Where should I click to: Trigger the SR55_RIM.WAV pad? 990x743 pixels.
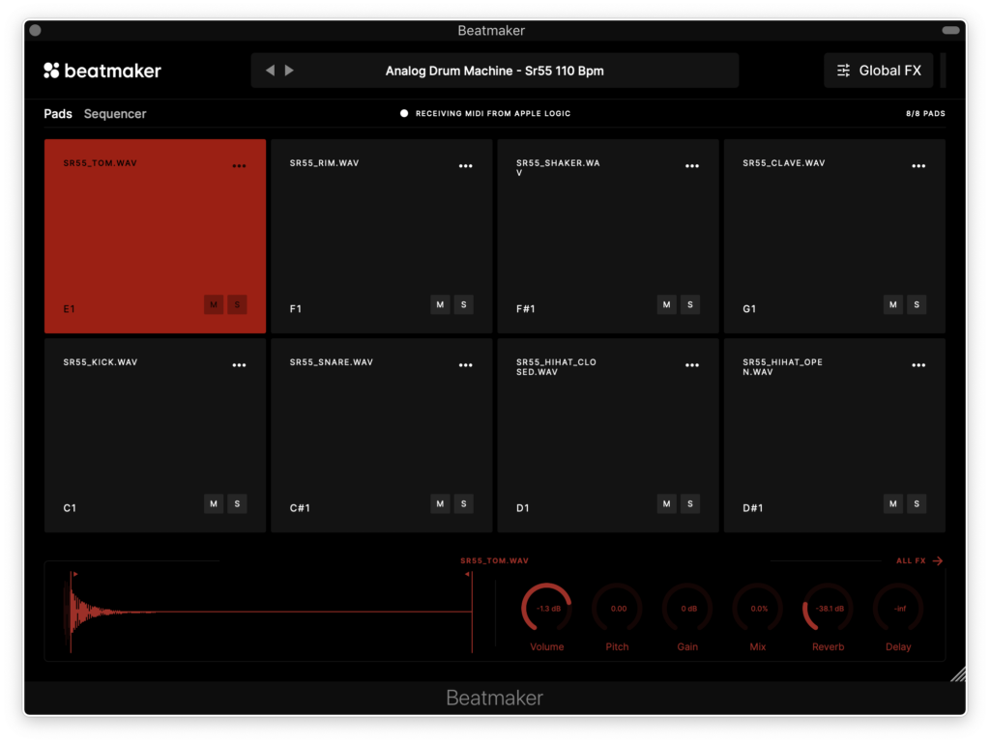tap(381, 236)
